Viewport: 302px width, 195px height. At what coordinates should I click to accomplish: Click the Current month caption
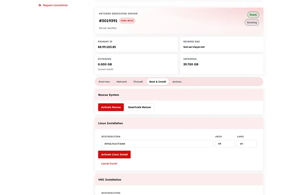106,70
